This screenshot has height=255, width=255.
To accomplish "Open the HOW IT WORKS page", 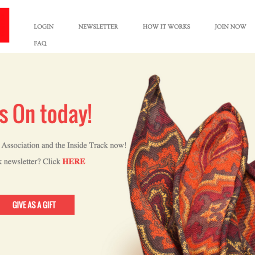I will pyautogui.click(x=166, y=27).
